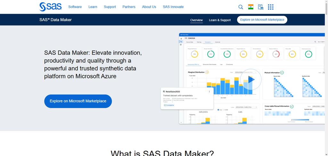This screenshot has height=156, width=328.
Task: Open the contact form icon
Action: [260, 7]
